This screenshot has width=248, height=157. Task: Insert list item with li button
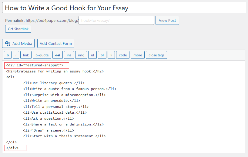click(x=111, y=55)
